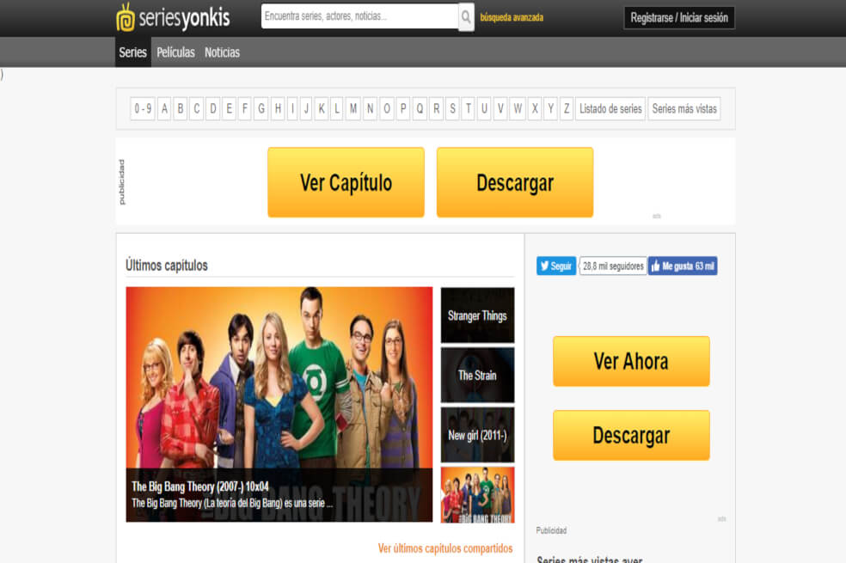Screen dimensions: 846x563
Task: Switch to the Películas tab
Action: (x=175, y=52)
